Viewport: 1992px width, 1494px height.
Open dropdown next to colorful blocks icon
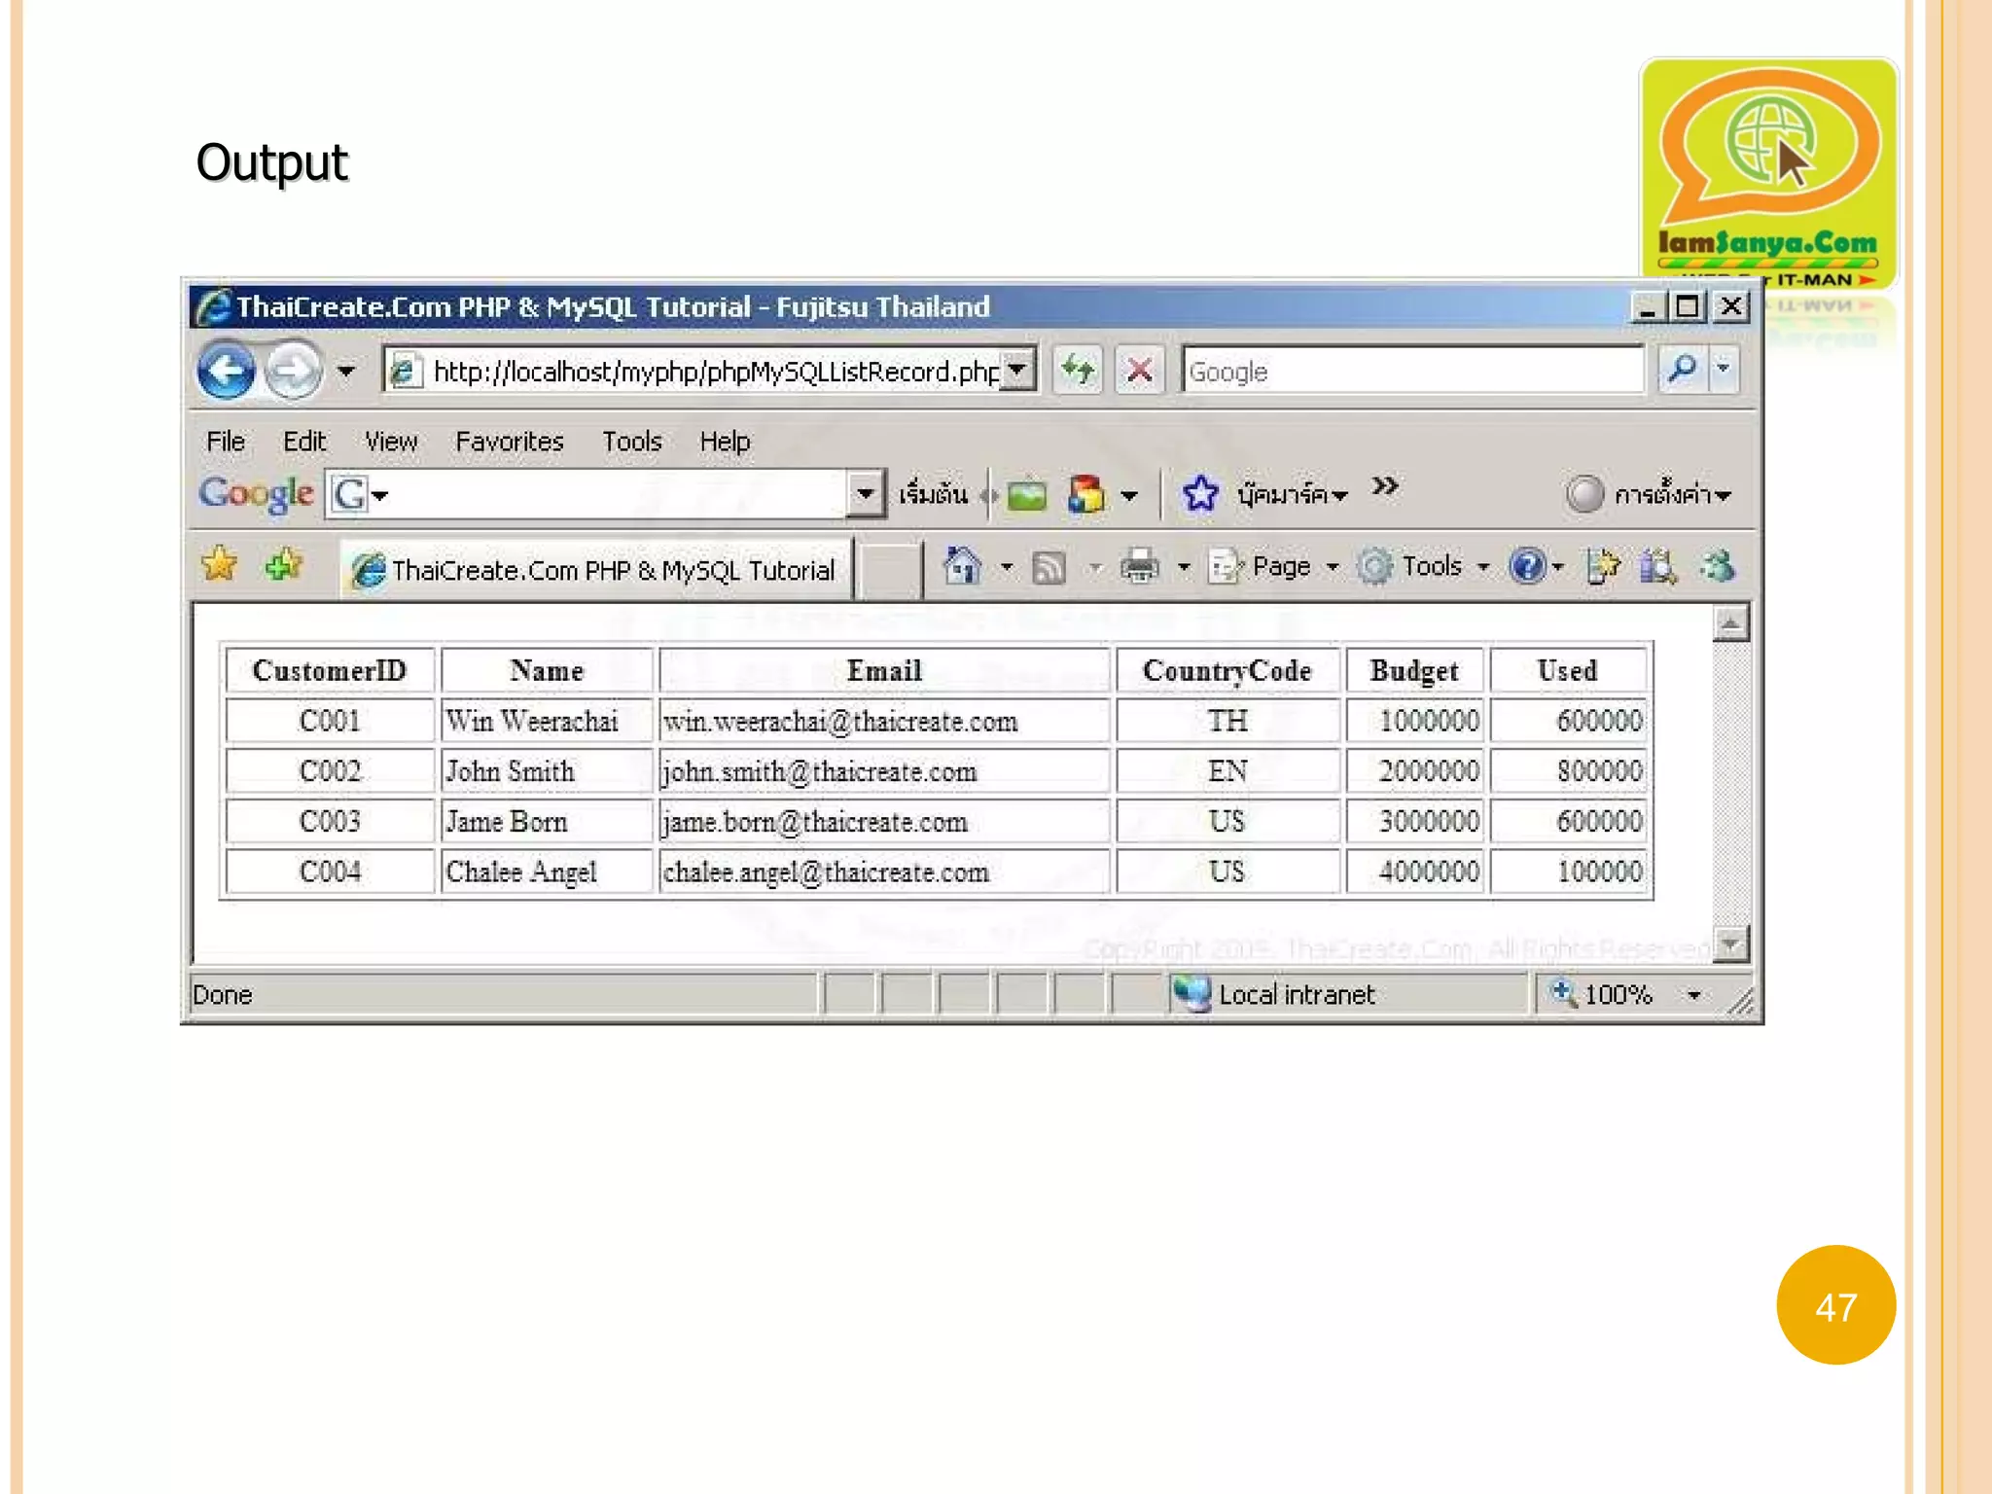(1129, 496)
